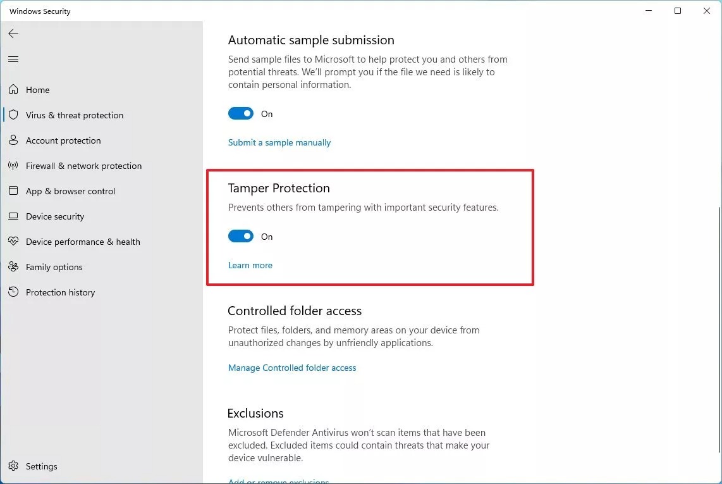Viewport: 722px width, 484px height.
Task: Click the App & browser control window icon
Action: click(13, 191)
